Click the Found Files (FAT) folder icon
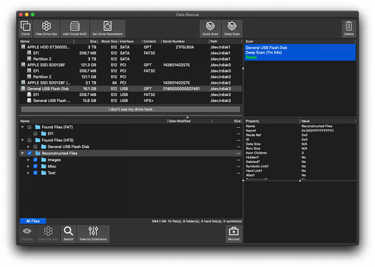The height and width of the screenshot is (267, 375). click(37, 127)
